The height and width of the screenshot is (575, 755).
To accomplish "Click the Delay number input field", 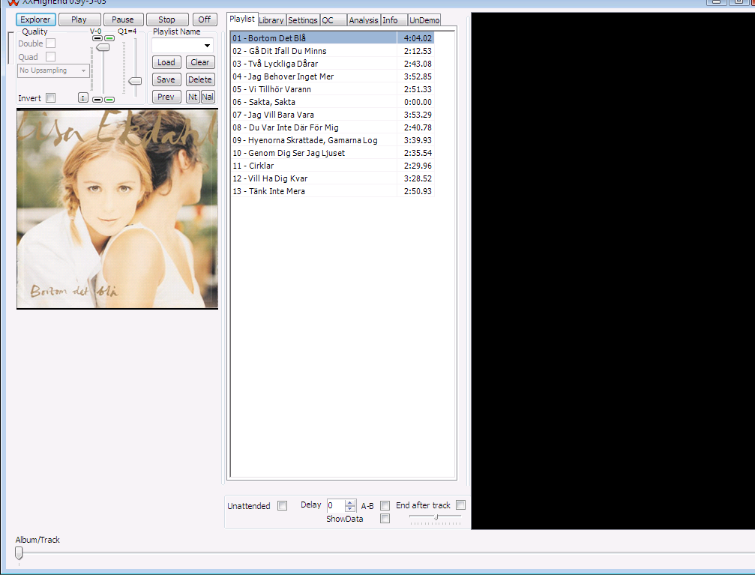I will click(x=336, y=505).
